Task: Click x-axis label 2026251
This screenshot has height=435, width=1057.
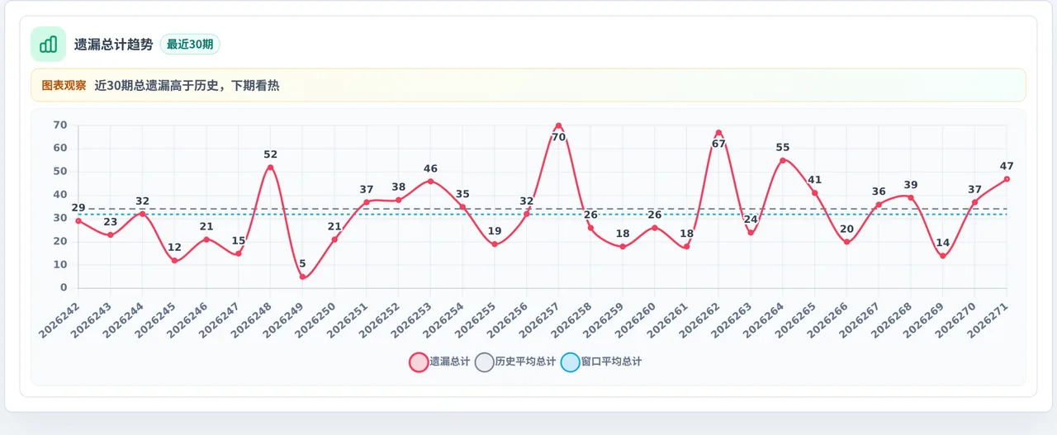Action: [x=348, y=319]
